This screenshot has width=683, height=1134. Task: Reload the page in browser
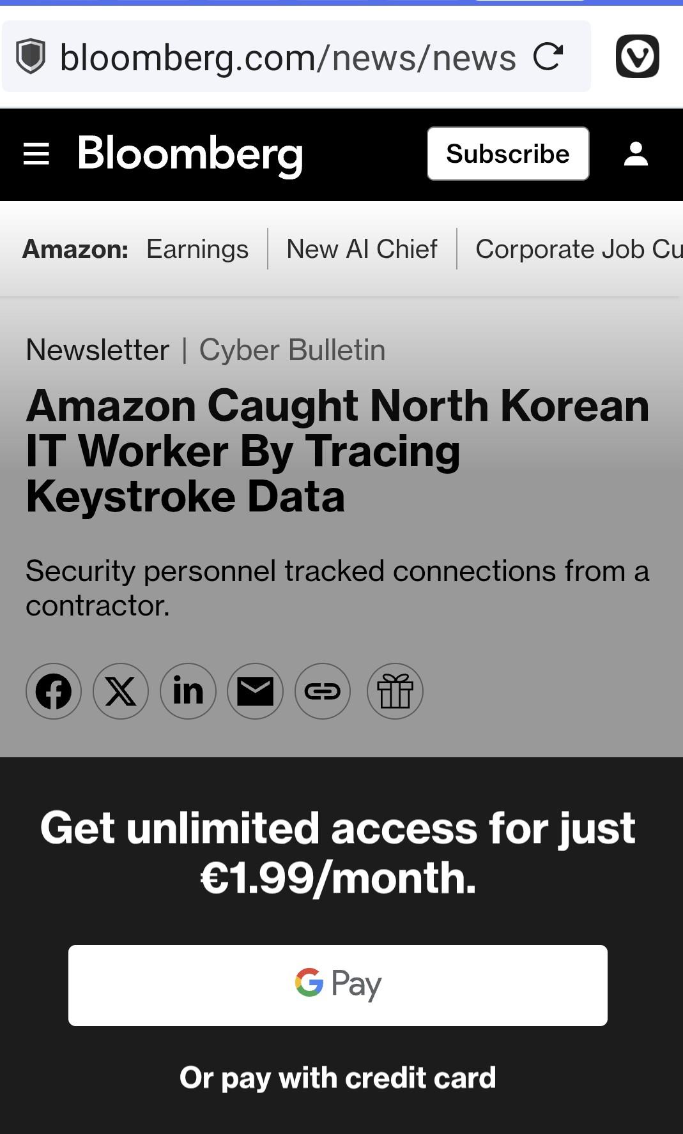click(x=548, y=56)
